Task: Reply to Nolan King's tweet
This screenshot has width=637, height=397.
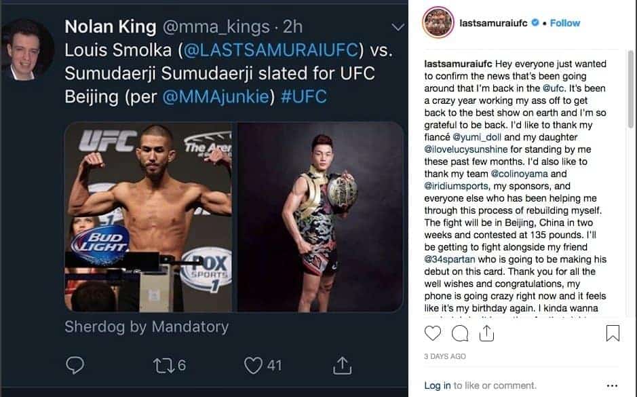Action: point(75,366)
